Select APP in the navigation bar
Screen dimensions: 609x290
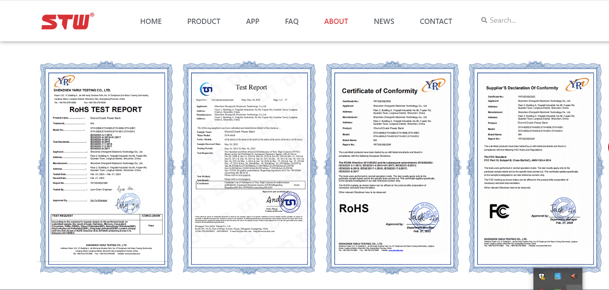252,21
